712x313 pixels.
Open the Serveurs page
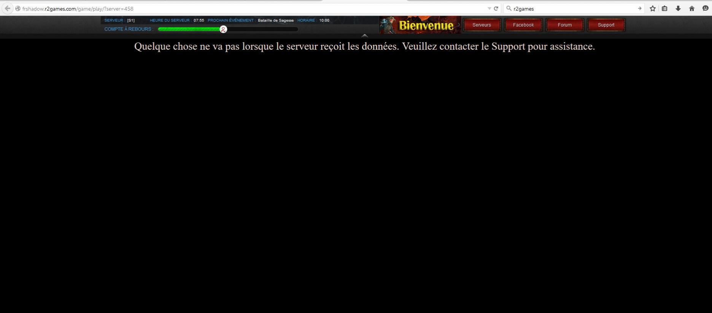[x=482, y=25]
